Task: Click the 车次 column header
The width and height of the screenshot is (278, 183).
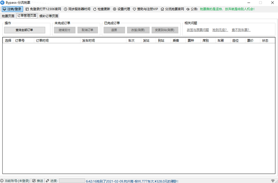Action: 134,41
